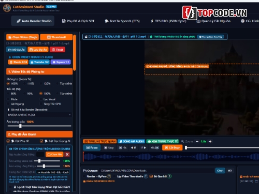This screenshot has height=194, width=259.
Task: Click the help icon next to Bỏ Qua Lỗi
Action: click(x=169, y=176)
